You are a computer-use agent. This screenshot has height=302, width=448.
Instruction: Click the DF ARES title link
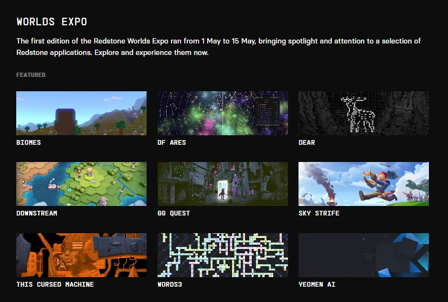(x=172, y=142)
